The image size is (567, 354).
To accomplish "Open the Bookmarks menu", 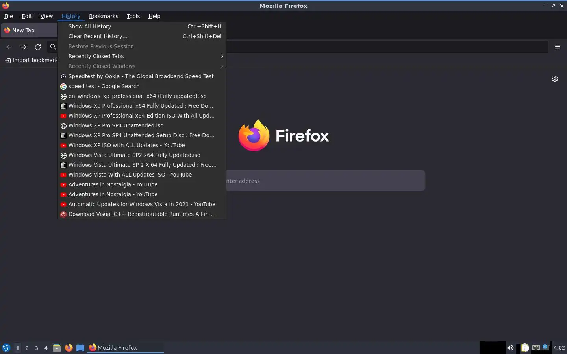I will pyautogui.click(x=104, y=16).
